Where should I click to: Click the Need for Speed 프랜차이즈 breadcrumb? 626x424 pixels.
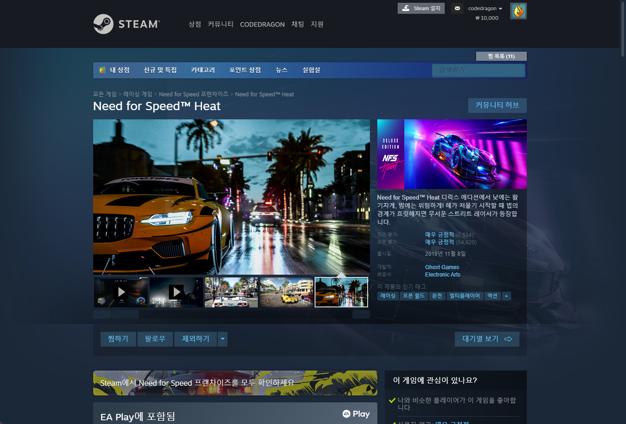(x=193, y=94)
